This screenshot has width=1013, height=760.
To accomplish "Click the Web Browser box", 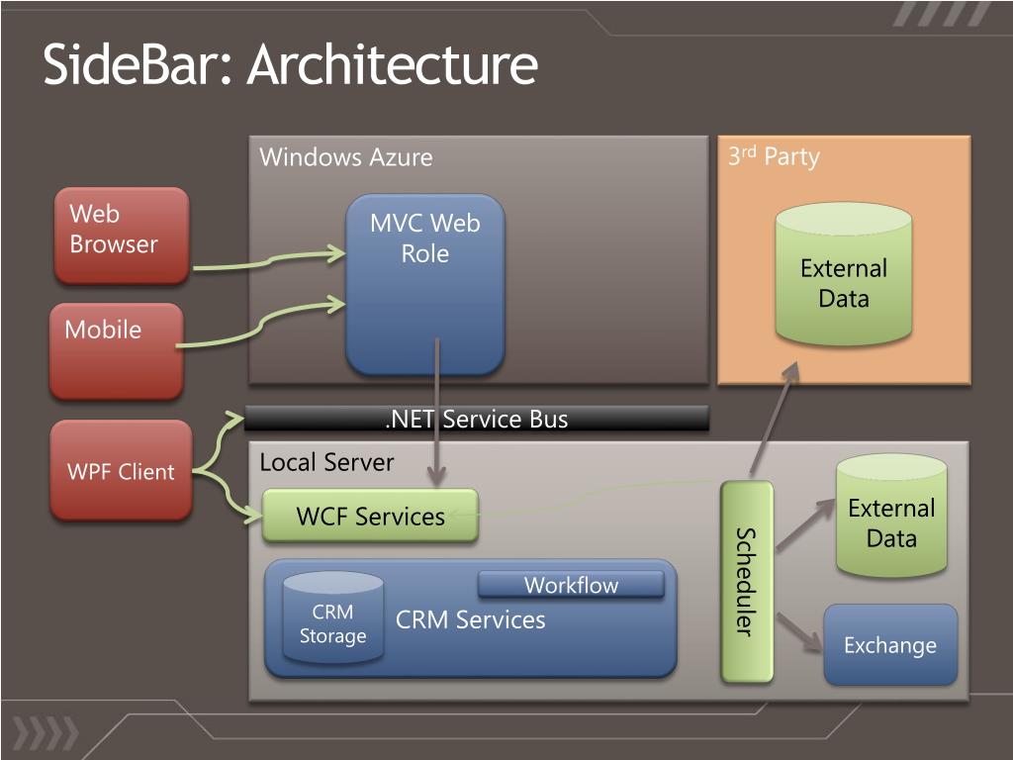I will 122,236.
